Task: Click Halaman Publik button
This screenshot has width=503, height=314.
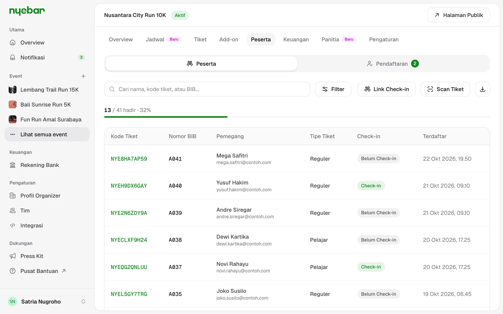Action: click(458, 15)
